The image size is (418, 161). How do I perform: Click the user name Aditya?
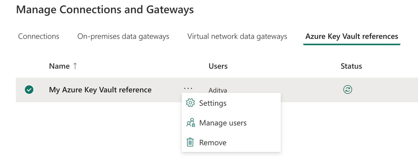coord(218,90)
